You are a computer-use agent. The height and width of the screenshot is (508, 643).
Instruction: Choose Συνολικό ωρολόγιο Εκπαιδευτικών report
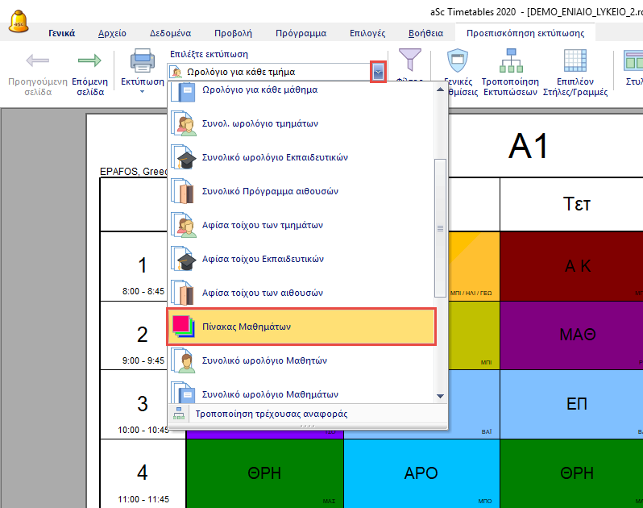tap(301, 157)
